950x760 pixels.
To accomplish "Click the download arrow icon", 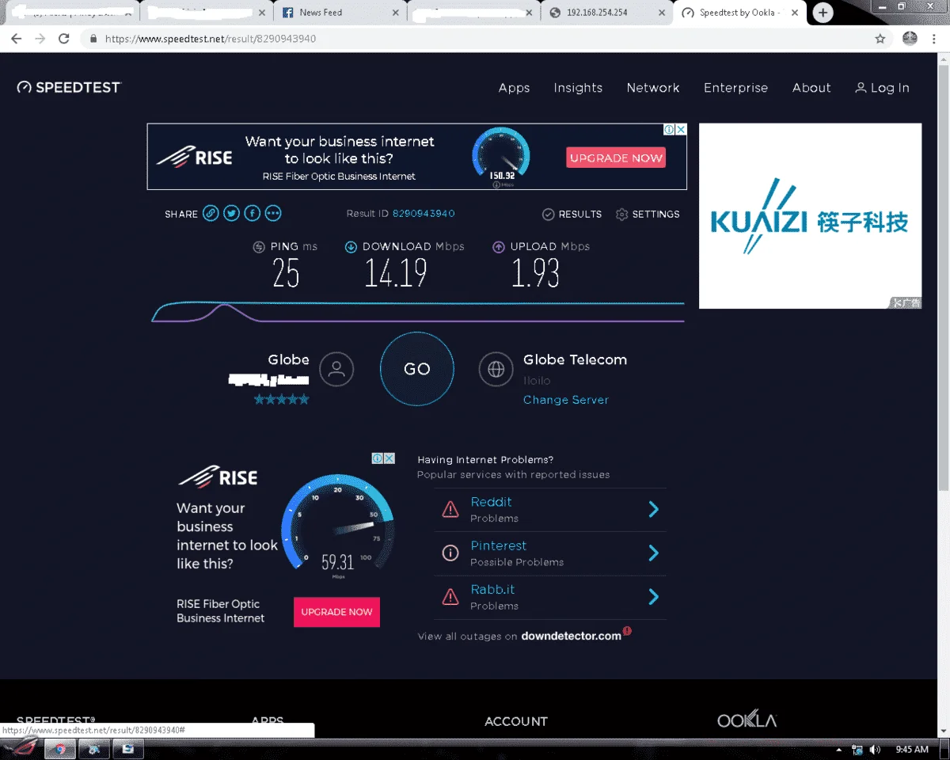I will tap(351, 247).
